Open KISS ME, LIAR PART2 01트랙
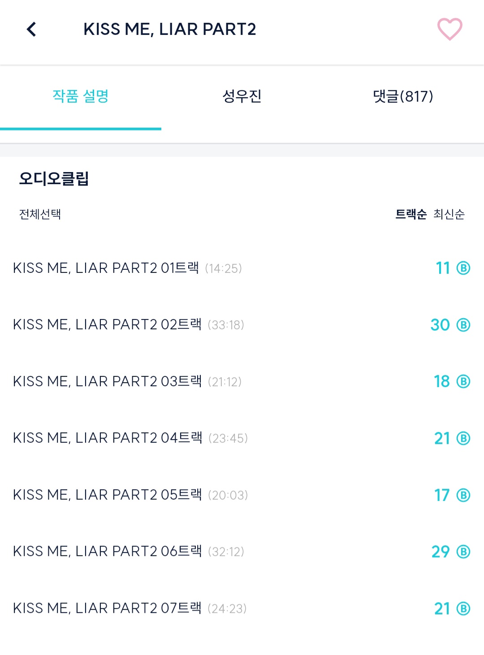The image size is (484, 655). pos(106,268)
